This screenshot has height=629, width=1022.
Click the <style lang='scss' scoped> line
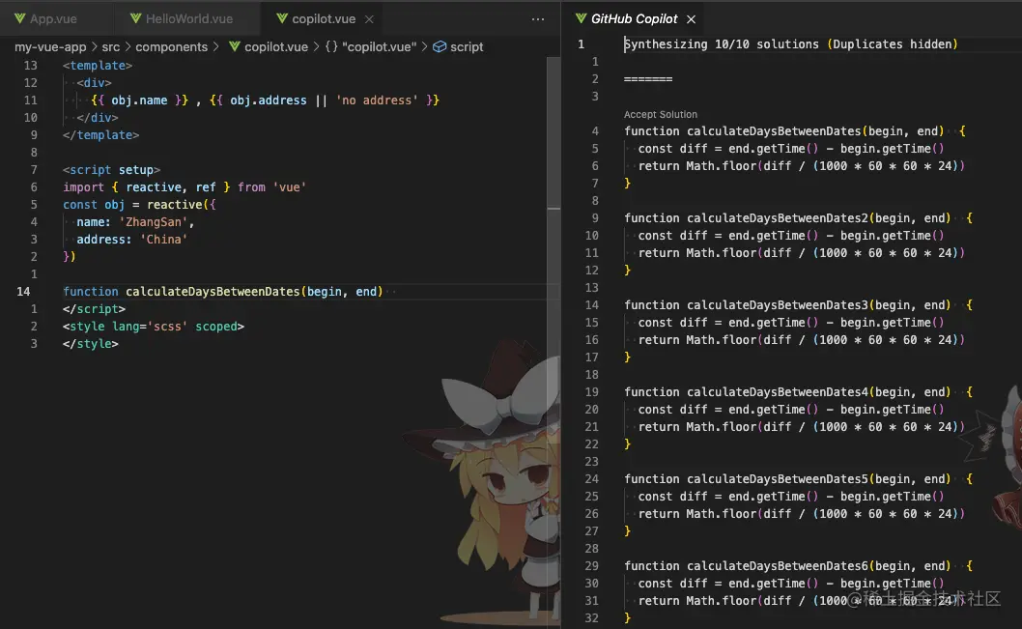(154, 327)
